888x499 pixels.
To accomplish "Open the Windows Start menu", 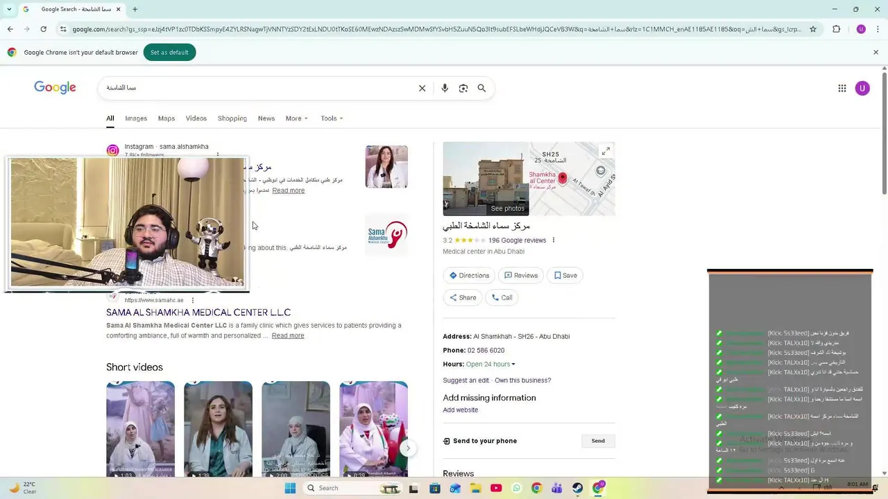I will pyautogui.click(x=290, y=488).
